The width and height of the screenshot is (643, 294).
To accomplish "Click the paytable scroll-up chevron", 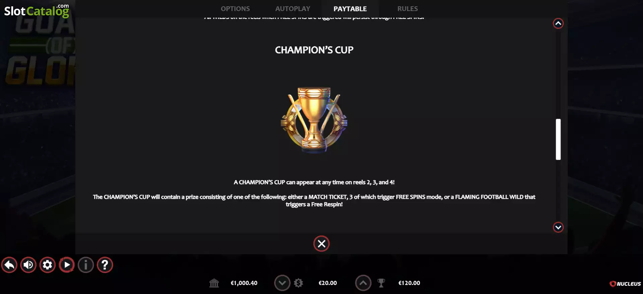I will coord(558,23).
